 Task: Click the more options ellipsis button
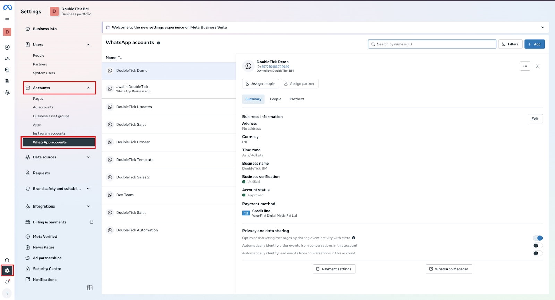(x=525, y=66)
